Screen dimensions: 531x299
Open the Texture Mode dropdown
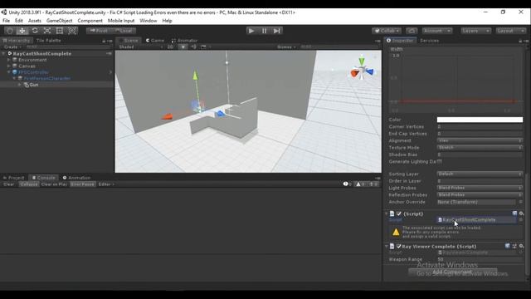[480, 148]
